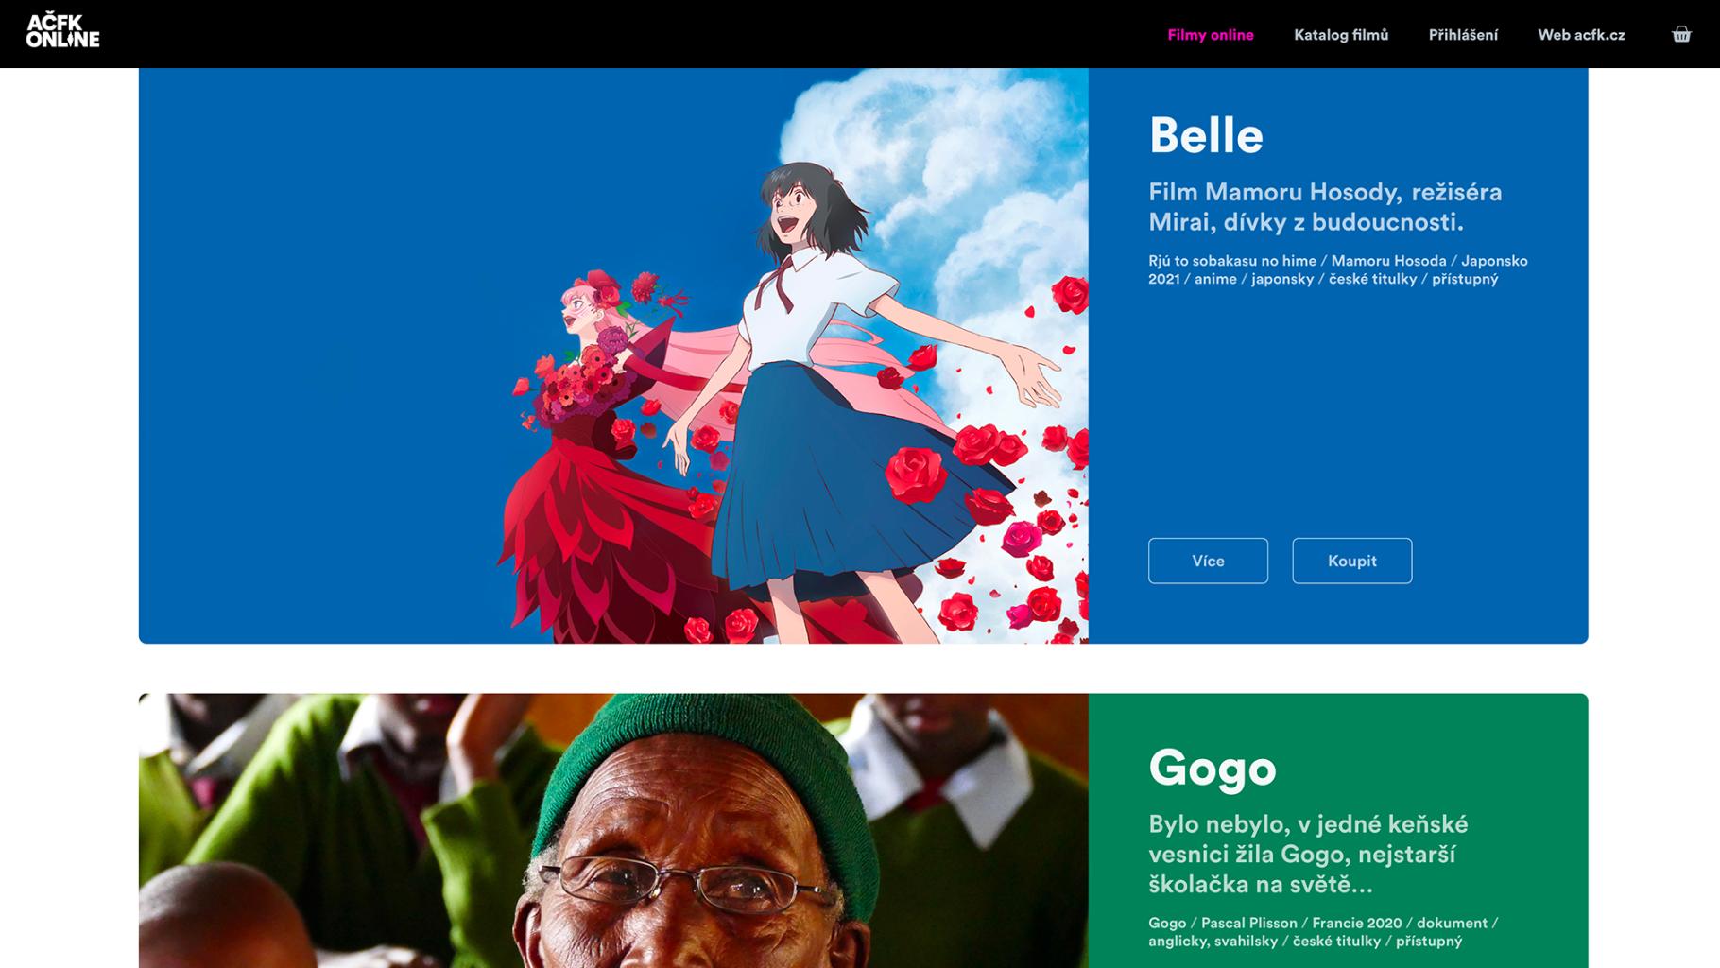The height and width of the screenshot is (968, 1720).
Task: Click the Gogo metadata with Pascal Plisson
Action: 1323,931
